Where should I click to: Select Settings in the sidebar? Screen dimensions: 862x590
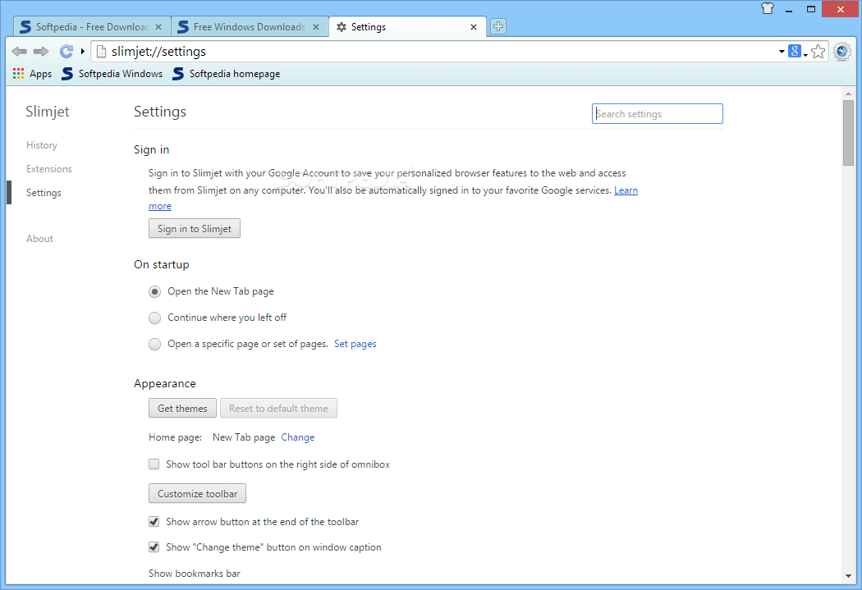tap(44, 193)
